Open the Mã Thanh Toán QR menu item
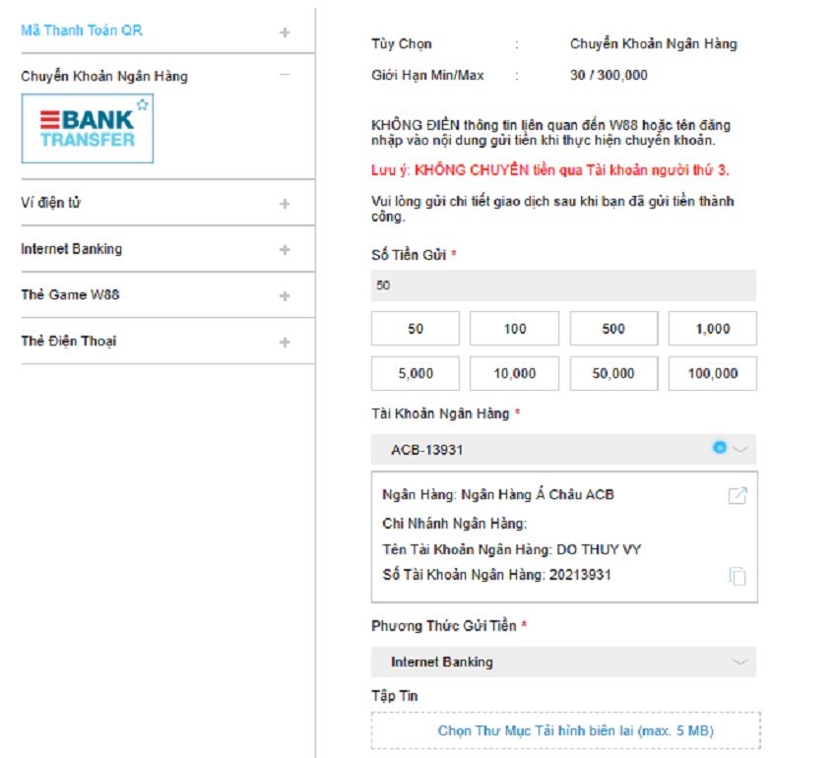This screenshot has height=758, width=837. [x=82, y=31]
